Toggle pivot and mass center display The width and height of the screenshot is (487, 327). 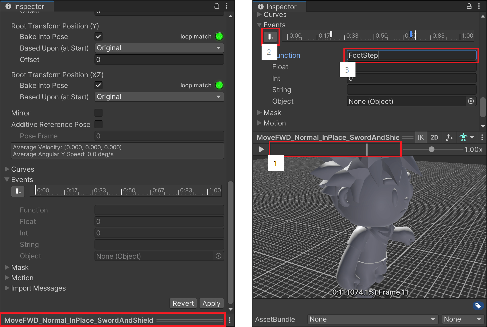[x=449, y=137]
